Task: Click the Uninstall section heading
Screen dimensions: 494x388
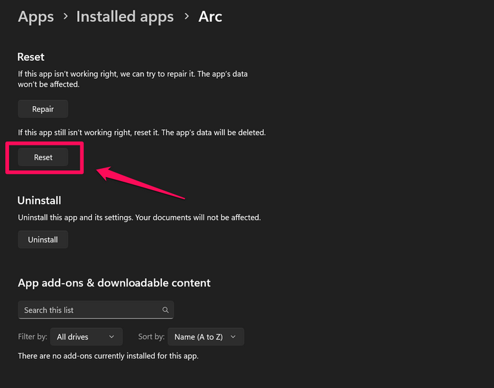Action: click(x=39, y=200)
